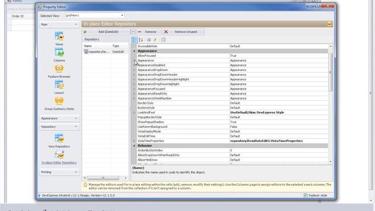Click the smiley icon in the repository header

click(329, 24)
